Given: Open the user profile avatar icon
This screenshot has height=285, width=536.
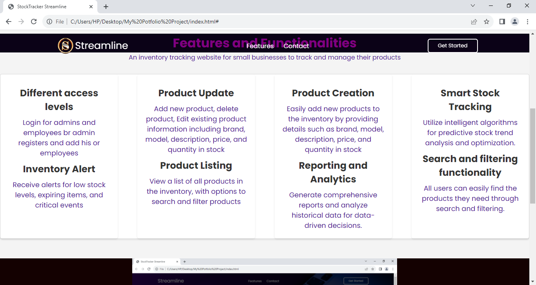Looking at the screenshot, I should point(515,22).
